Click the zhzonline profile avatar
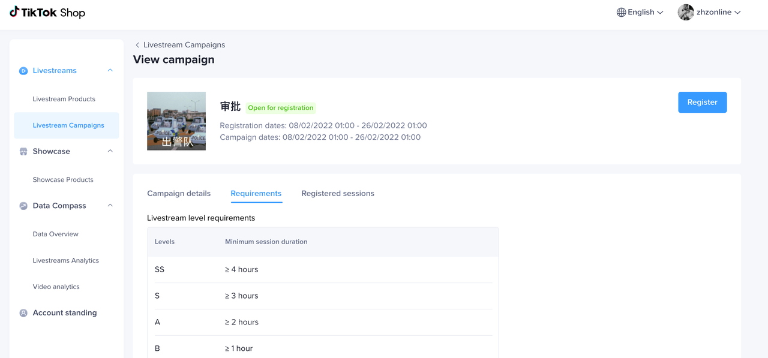768x358 pixels. [686, 12]
